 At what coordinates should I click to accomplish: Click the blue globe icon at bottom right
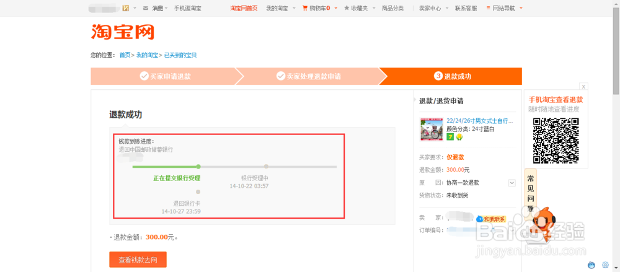click(591, 265)
